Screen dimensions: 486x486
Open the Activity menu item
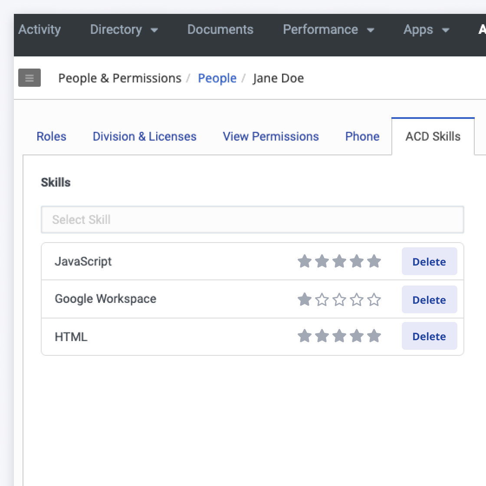click(x=39, y=30)
